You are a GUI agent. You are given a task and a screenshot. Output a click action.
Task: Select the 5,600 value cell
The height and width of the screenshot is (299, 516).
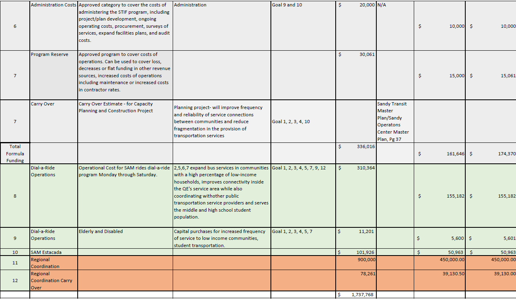tap(440, 238)
